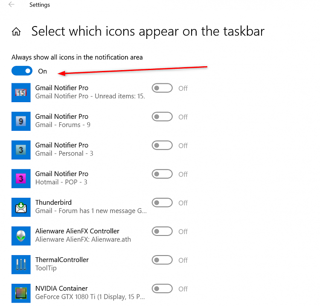The height and width of the screenshot is (306, 320).
Task: Toggle the Gmail Forums notifier switch
Action: point(162,117)
